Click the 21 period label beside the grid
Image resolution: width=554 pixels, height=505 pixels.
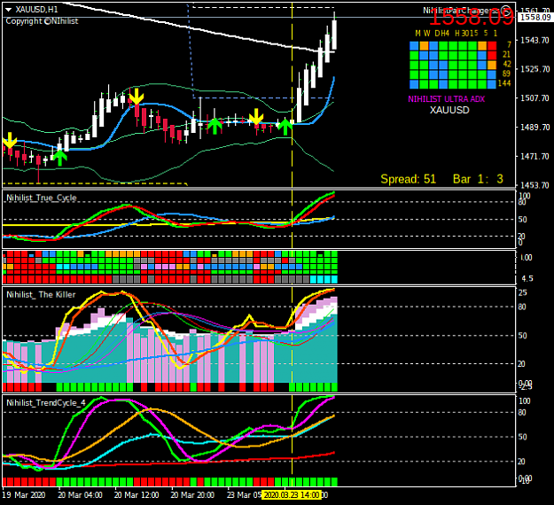(507, 54)
